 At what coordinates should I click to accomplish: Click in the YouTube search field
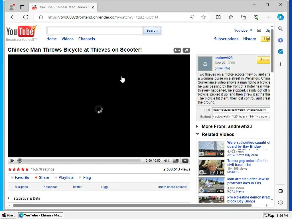(x=95, y=31)
